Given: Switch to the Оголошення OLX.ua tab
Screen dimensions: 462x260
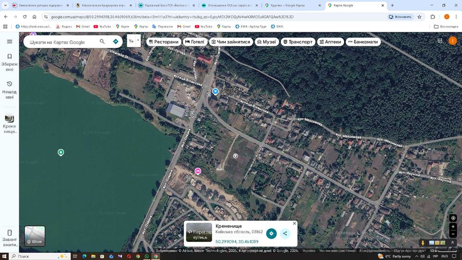Looking at the screenshot, I should (229, 5).
